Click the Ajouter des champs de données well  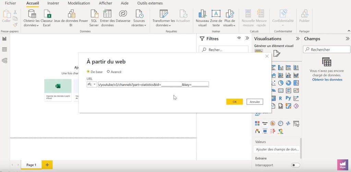[277, 149]
